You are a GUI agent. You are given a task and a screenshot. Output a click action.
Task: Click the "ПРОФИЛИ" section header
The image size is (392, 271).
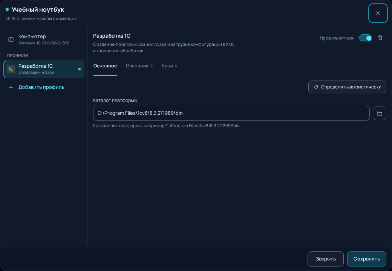pyautogui.click(x=17, y=55)
